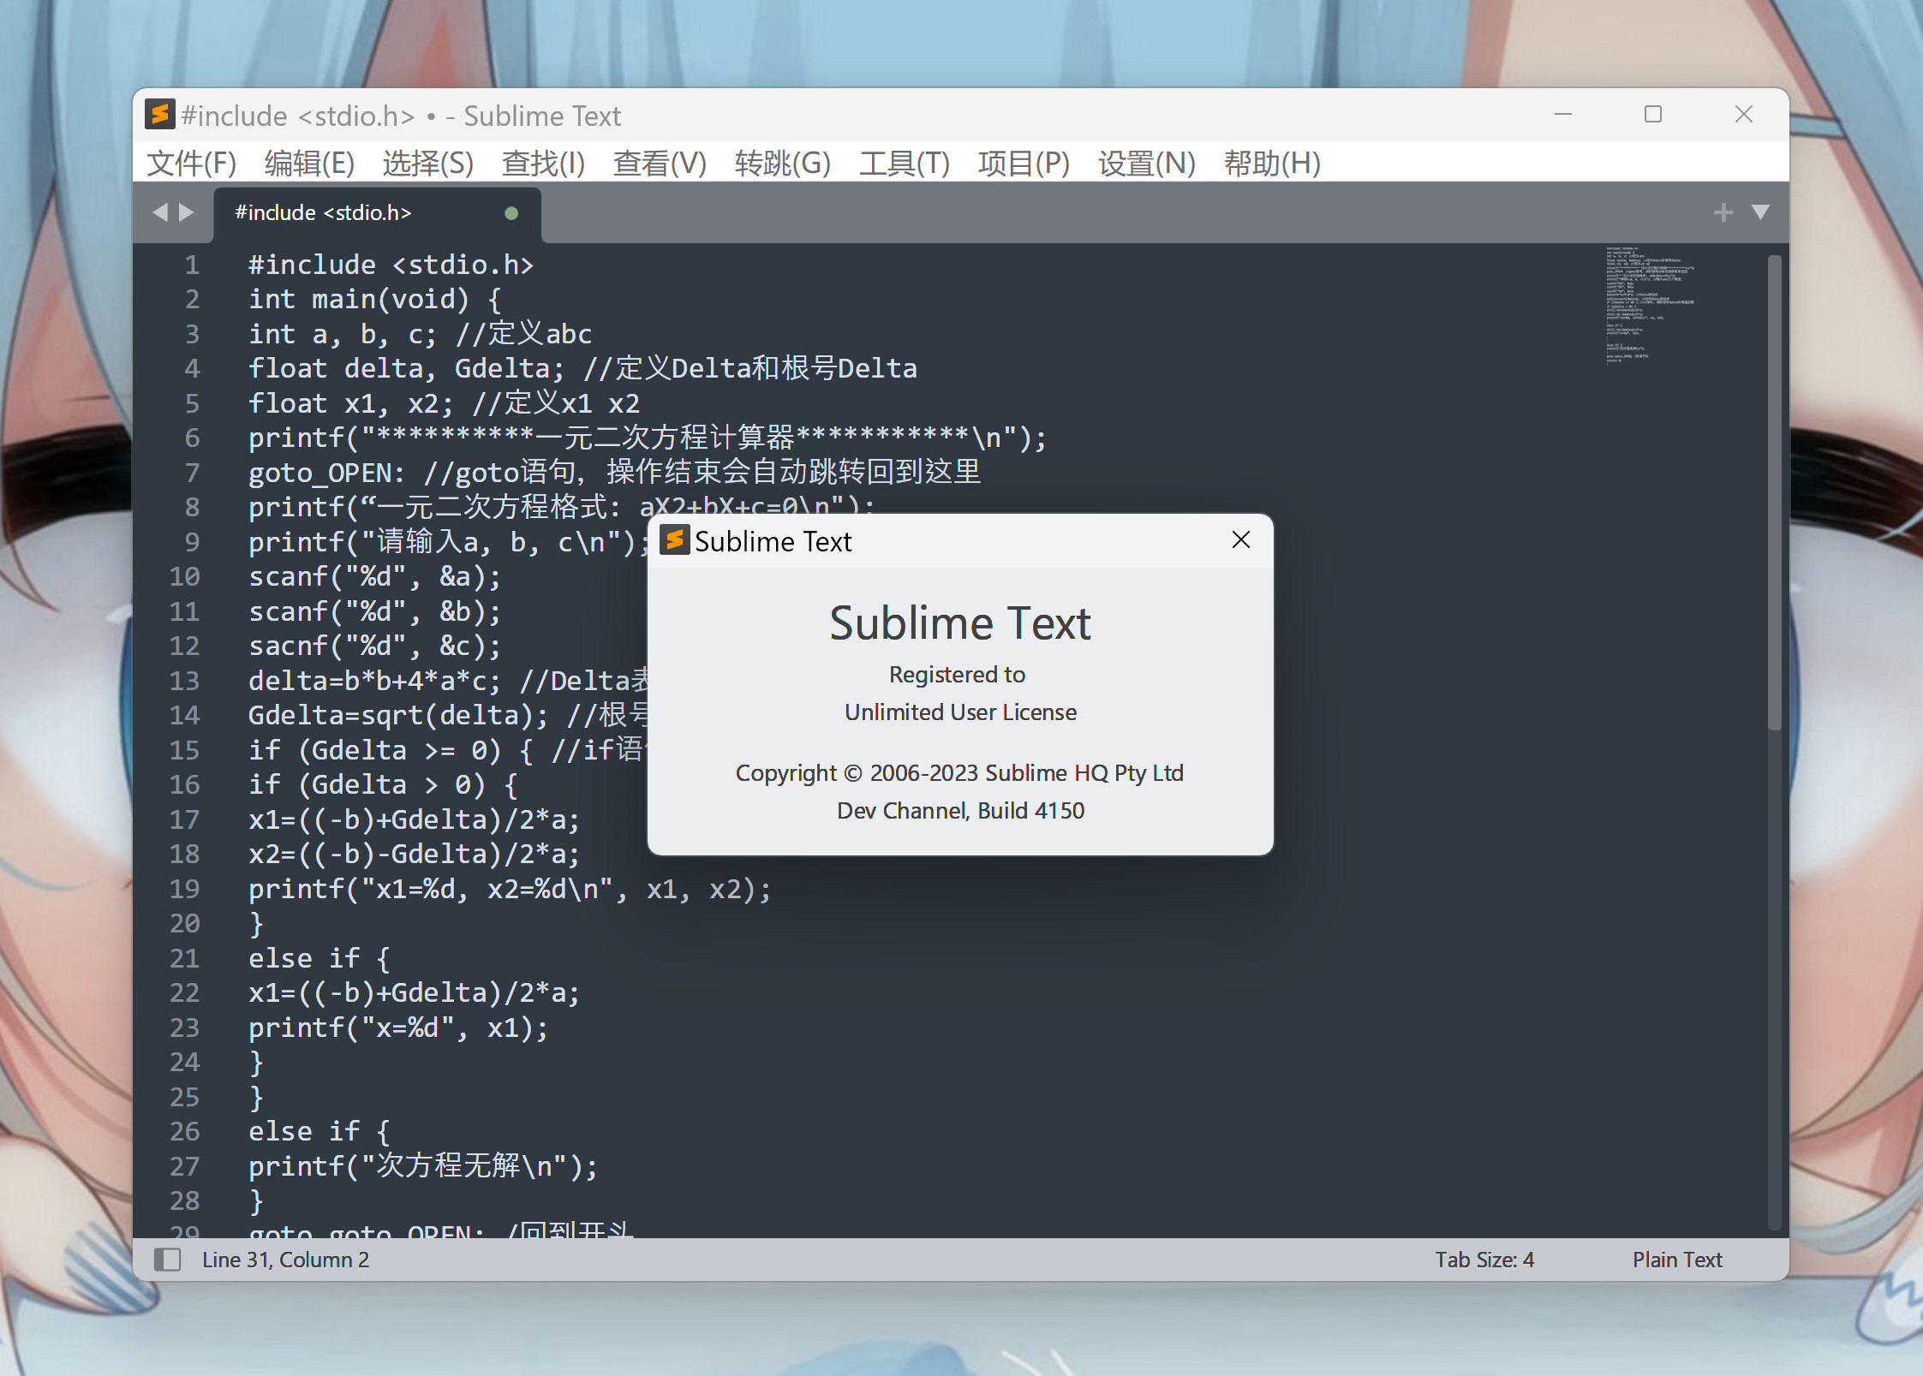This screenshot has width=1923, height=1376.
Task: Click the copyright line in about dialog
Action: (x=959, y=773)
